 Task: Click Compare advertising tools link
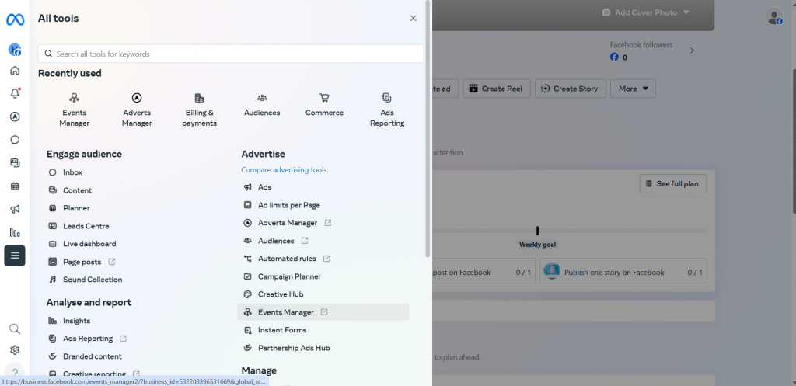[284, 170]
